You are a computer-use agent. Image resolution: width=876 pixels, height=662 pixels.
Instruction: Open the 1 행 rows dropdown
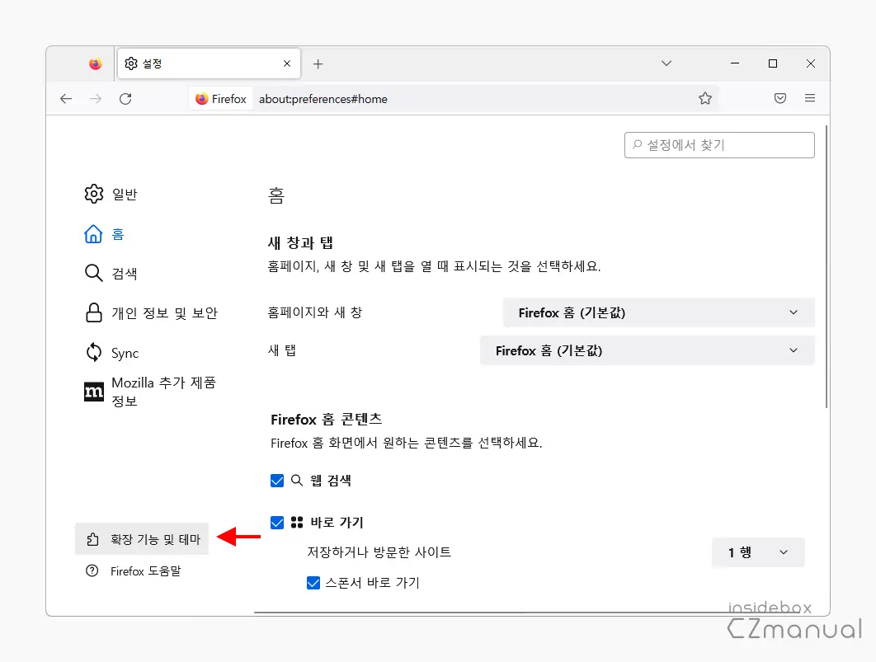[x=758, y=552]
